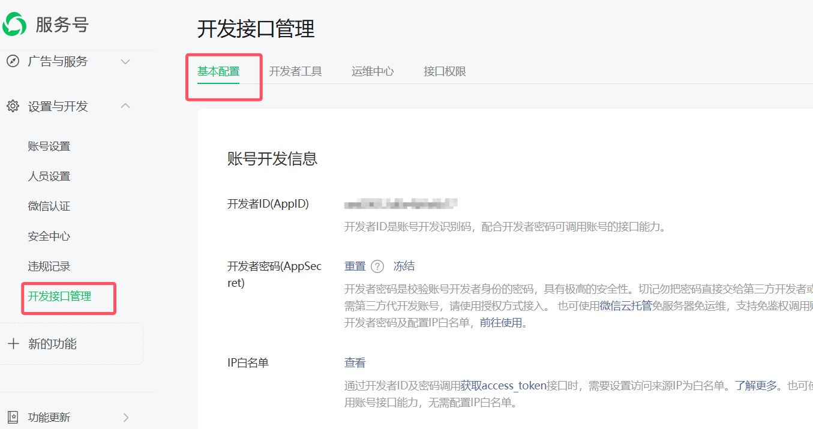Click the 开发者密码(AppSecret) label
Image resolution: width=813 pixels, height=429 pixels.
click(274, 274)
